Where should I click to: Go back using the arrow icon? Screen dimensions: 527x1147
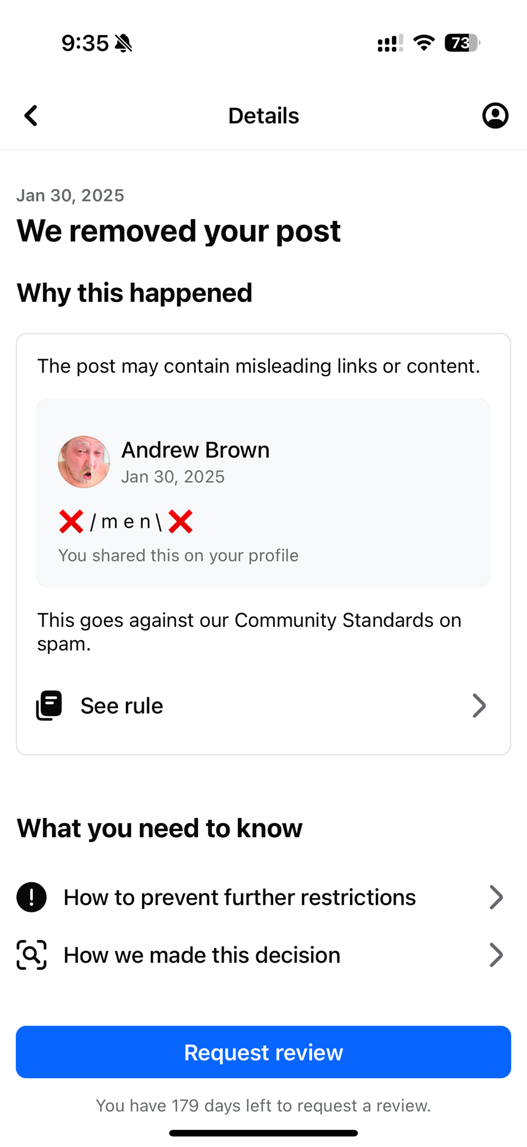(31, 115)
